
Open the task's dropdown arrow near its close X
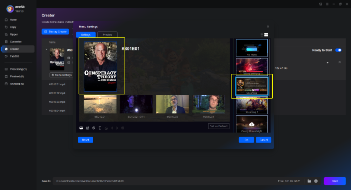pos(328,63)
